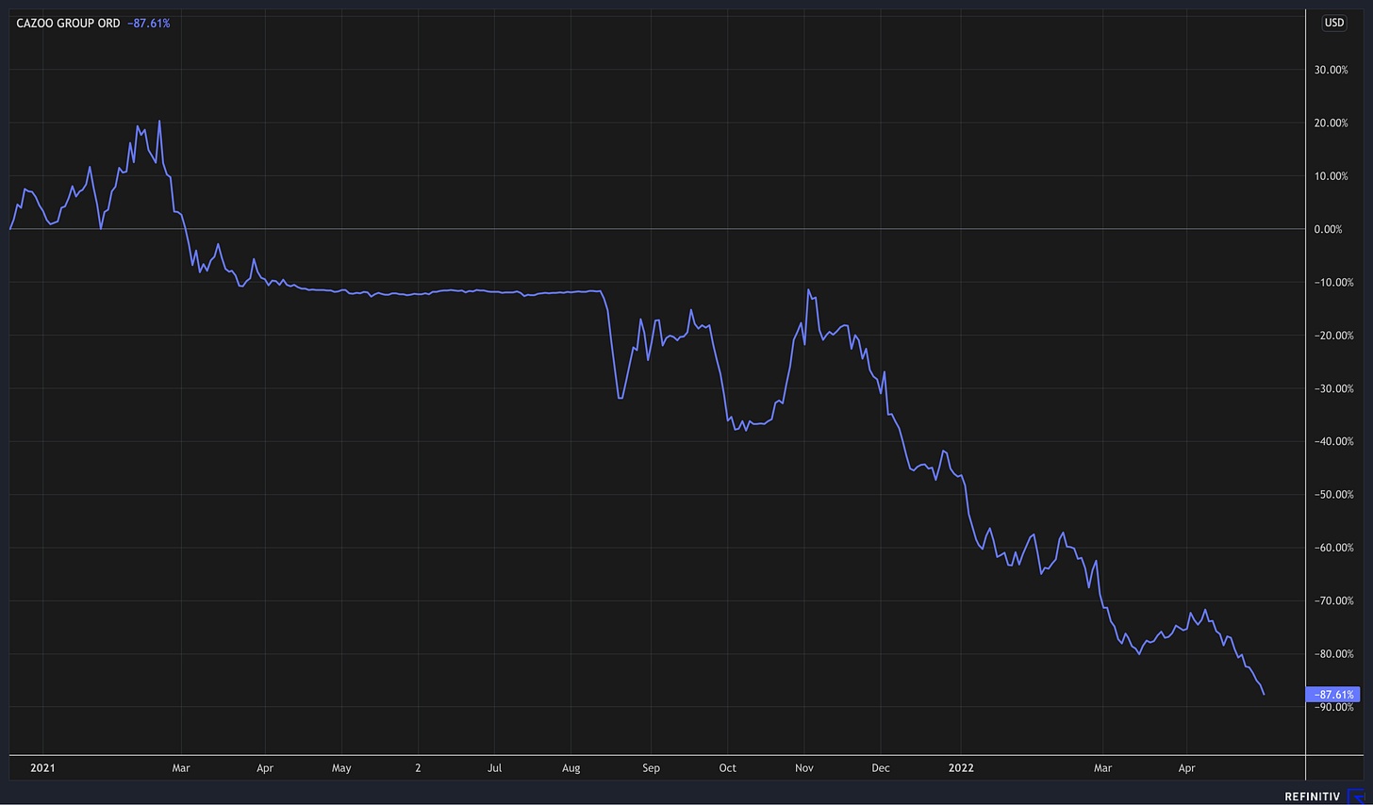Click the Refinitiv logo
The height and width of the screenshot is (805, 1373).
point(1323,797)
